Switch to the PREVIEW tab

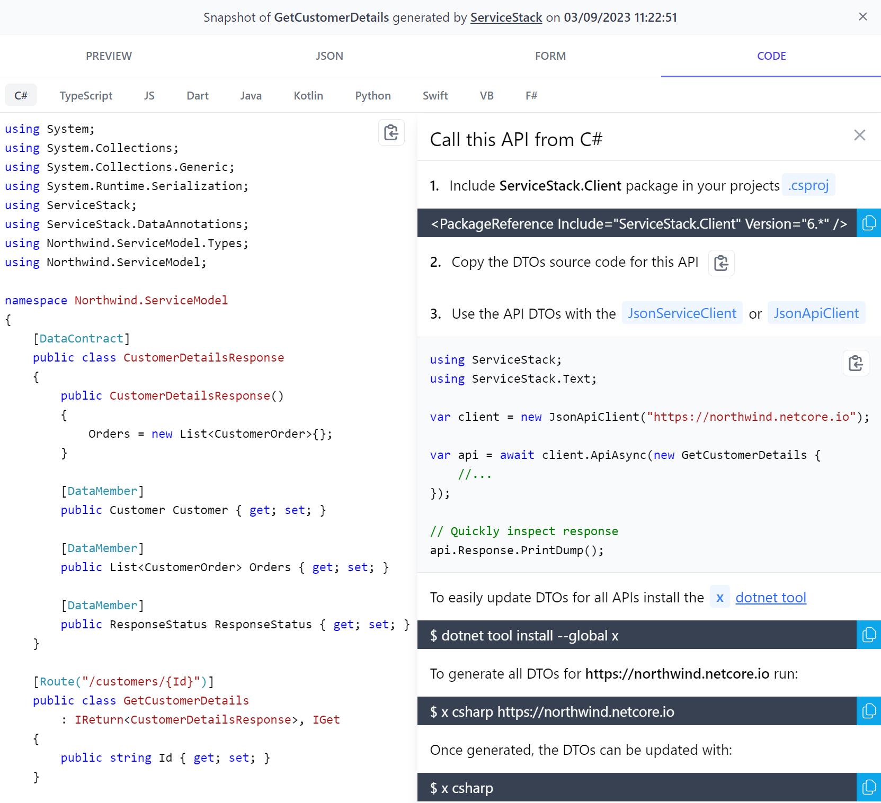[x=109, y=56]
